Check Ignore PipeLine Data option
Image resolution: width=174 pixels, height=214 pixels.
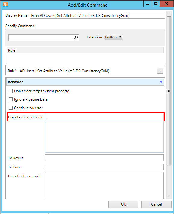click(11, 99)
